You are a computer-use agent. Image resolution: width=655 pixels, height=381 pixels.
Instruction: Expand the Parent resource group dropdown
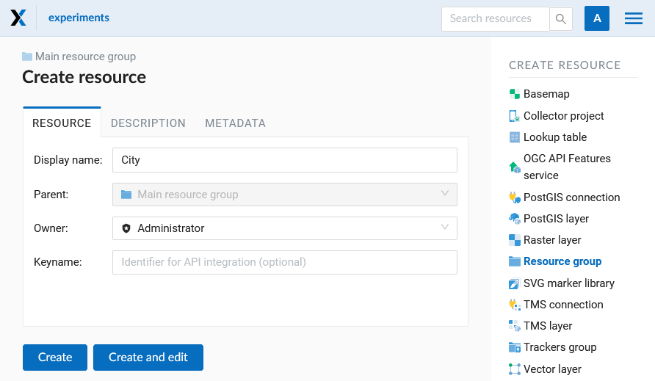pyautogui.click(x=284, y=195)
